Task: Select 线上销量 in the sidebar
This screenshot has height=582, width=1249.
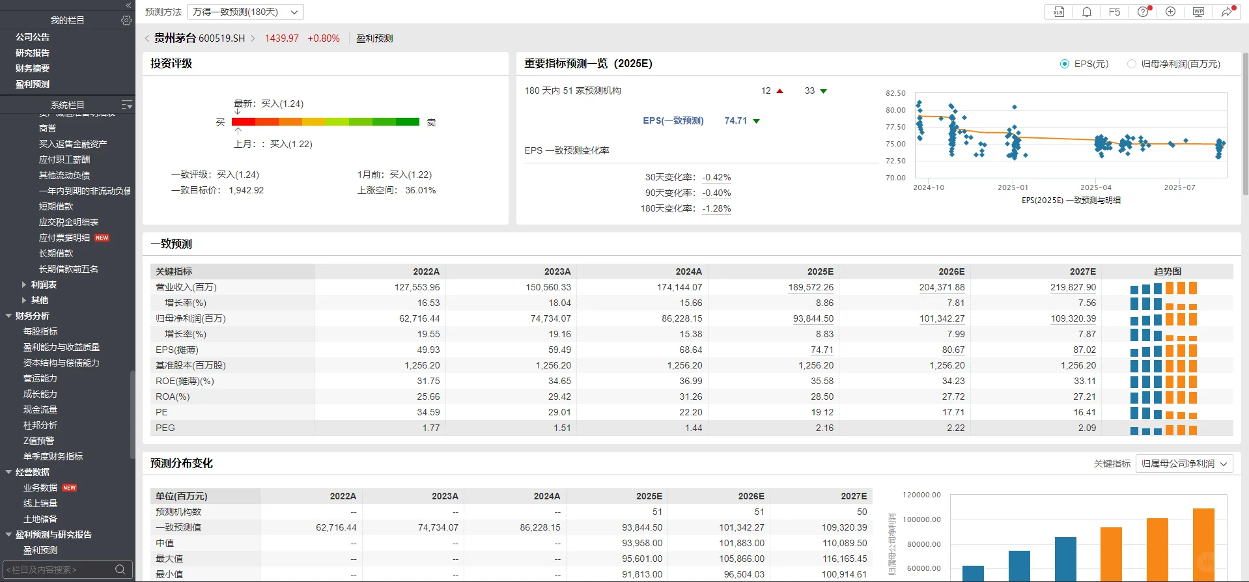Action: 40,503
